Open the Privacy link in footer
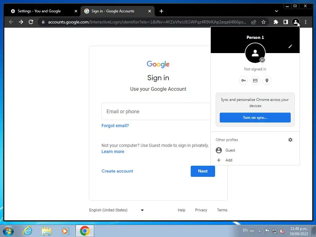Image resolution: width=316 pixels, height=237 pixels. [x=201, y=210]
